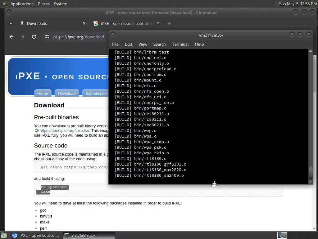Image resolution: width=318 pixels, height=239 pixels.
Task: Click terminal line 'bin/net80211.o'
Action: coord(151,114)
